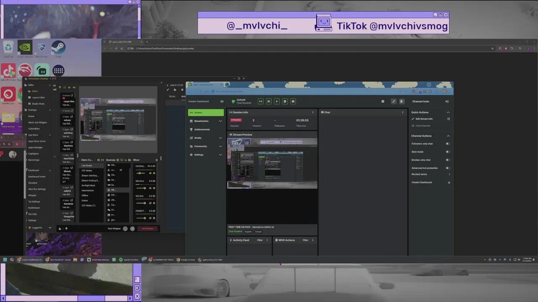This screenshot has height=302, width=538.
Task: Open Alerts and Widgets in Streamlabs
Action: pos(37,122)
